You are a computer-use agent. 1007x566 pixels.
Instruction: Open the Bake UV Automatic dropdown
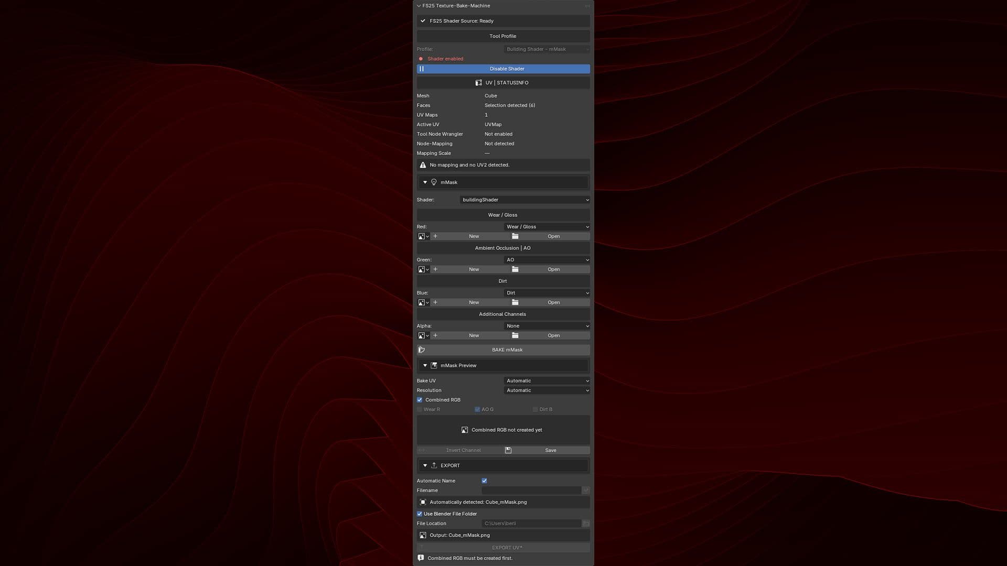pyautogui.click(x=547, y=381)
